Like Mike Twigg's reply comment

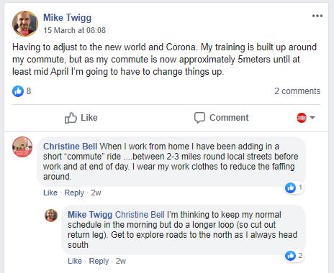(x=75, y=261)
